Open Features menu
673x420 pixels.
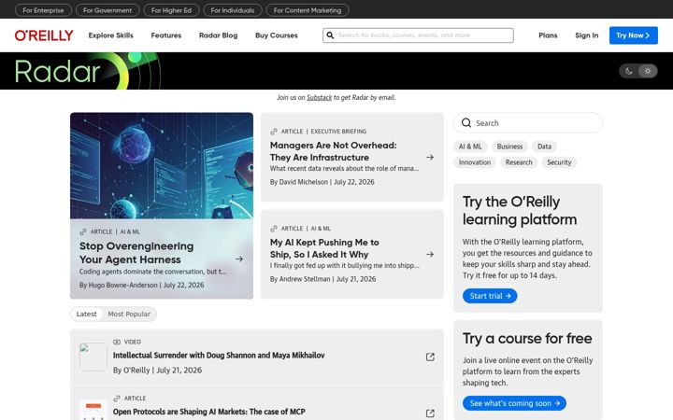[x=166, y=35]
